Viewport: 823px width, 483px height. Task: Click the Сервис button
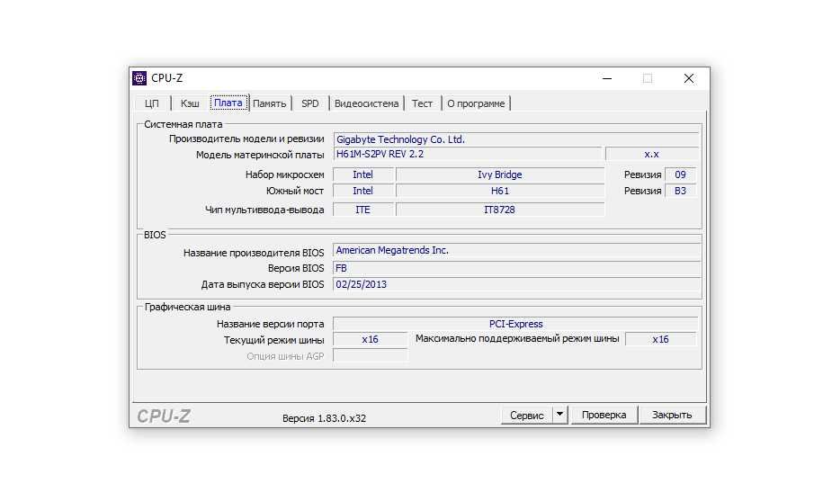526,415
